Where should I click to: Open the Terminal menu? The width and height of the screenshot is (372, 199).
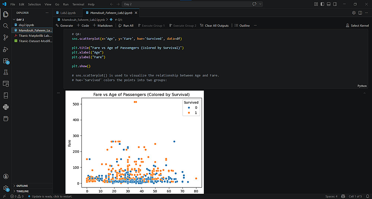pos(78,4)
